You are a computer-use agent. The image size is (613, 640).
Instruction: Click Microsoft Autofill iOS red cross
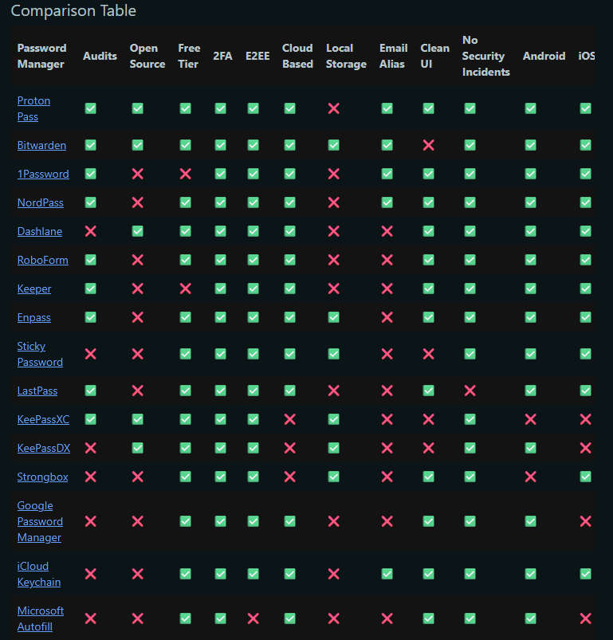click(586, 618)
